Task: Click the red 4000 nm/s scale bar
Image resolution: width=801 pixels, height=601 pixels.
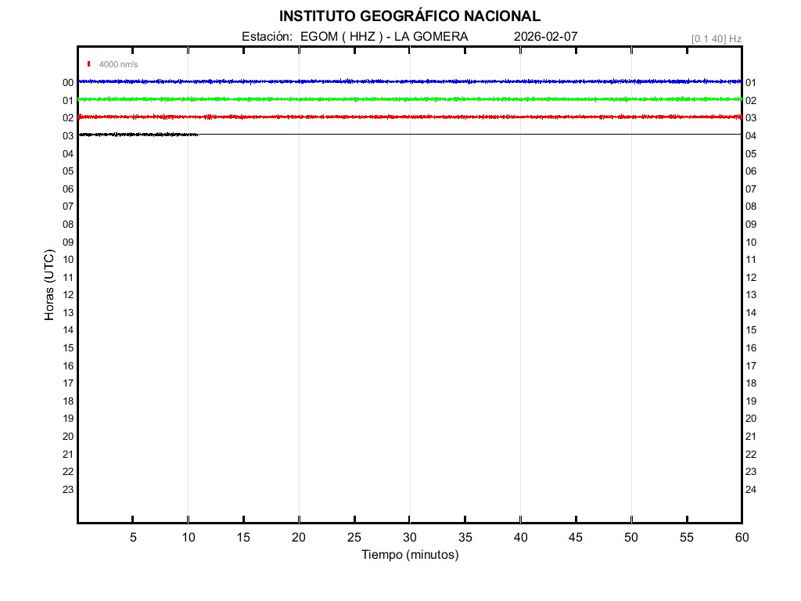Action: tap(89, 64)
